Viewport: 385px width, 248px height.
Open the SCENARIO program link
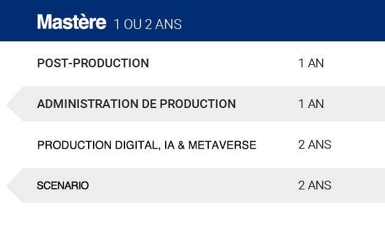click(x=63, y=186)
